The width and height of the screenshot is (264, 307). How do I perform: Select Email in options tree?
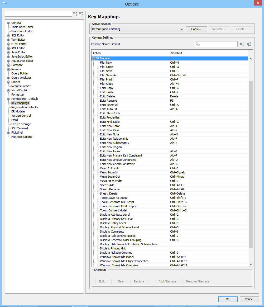coord(15,120)
